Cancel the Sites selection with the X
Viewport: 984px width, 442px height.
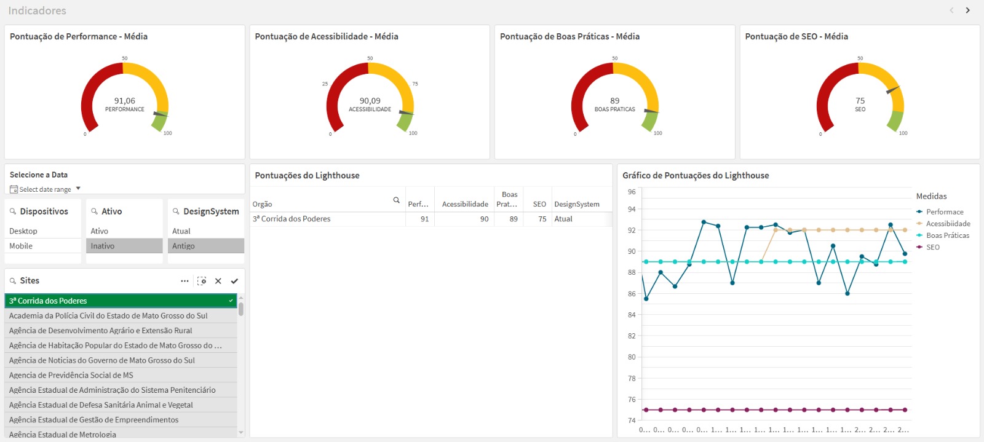[x=218, y=281]
